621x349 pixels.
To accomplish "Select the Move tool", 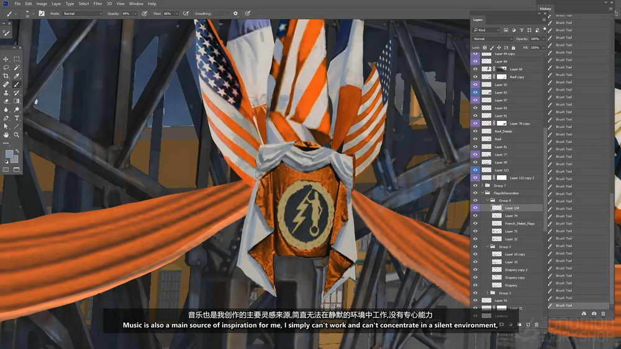I will 6,59.
